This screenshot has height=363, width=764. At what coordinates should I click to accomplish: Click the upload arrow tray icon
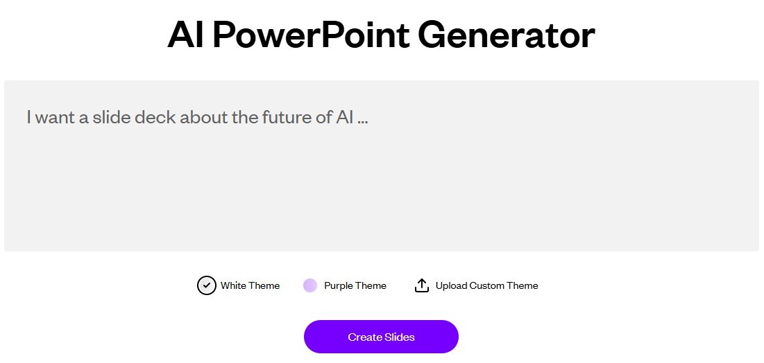pos(421,285)
